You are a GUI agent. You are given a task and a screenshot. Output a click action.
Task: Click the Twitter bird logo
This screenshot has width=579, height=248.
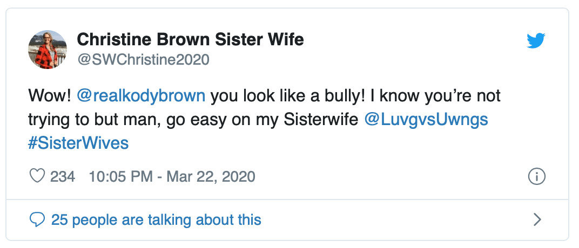pyautogui.click(x=536, y=41)
